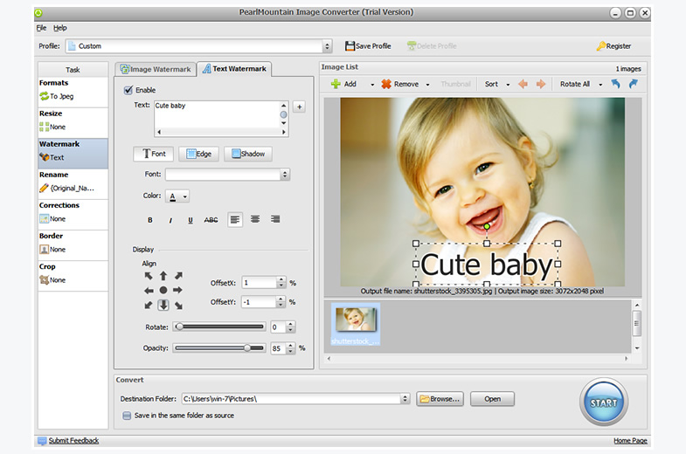Click the Italic text style icon

click(x=170, y=220)
